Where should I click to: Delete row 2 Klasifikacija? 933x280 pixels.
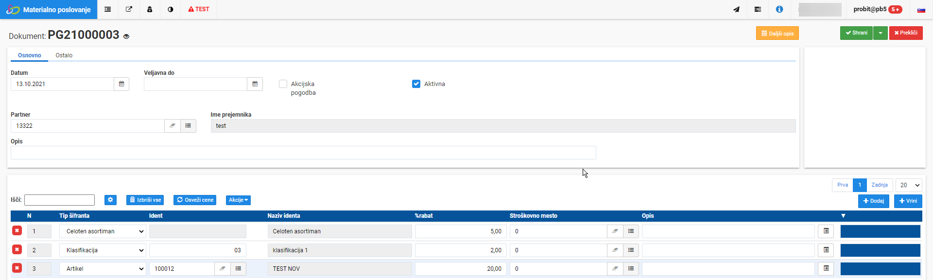[17, 249]
